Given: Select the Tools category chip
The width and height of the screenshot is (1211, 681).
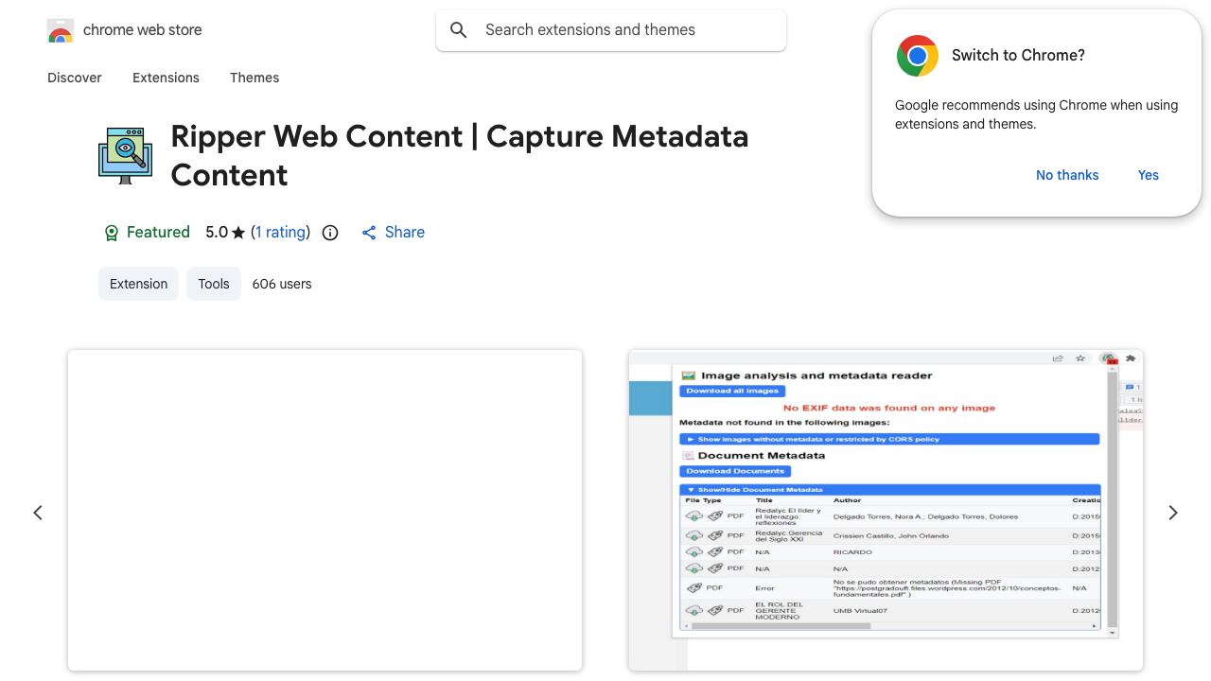Looking at the screenshot, I should [x=214, y=284].
